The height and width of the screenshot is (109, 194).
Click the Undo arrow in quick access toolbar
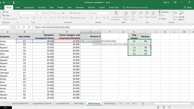pyautogui.click(x=4, y=2)
